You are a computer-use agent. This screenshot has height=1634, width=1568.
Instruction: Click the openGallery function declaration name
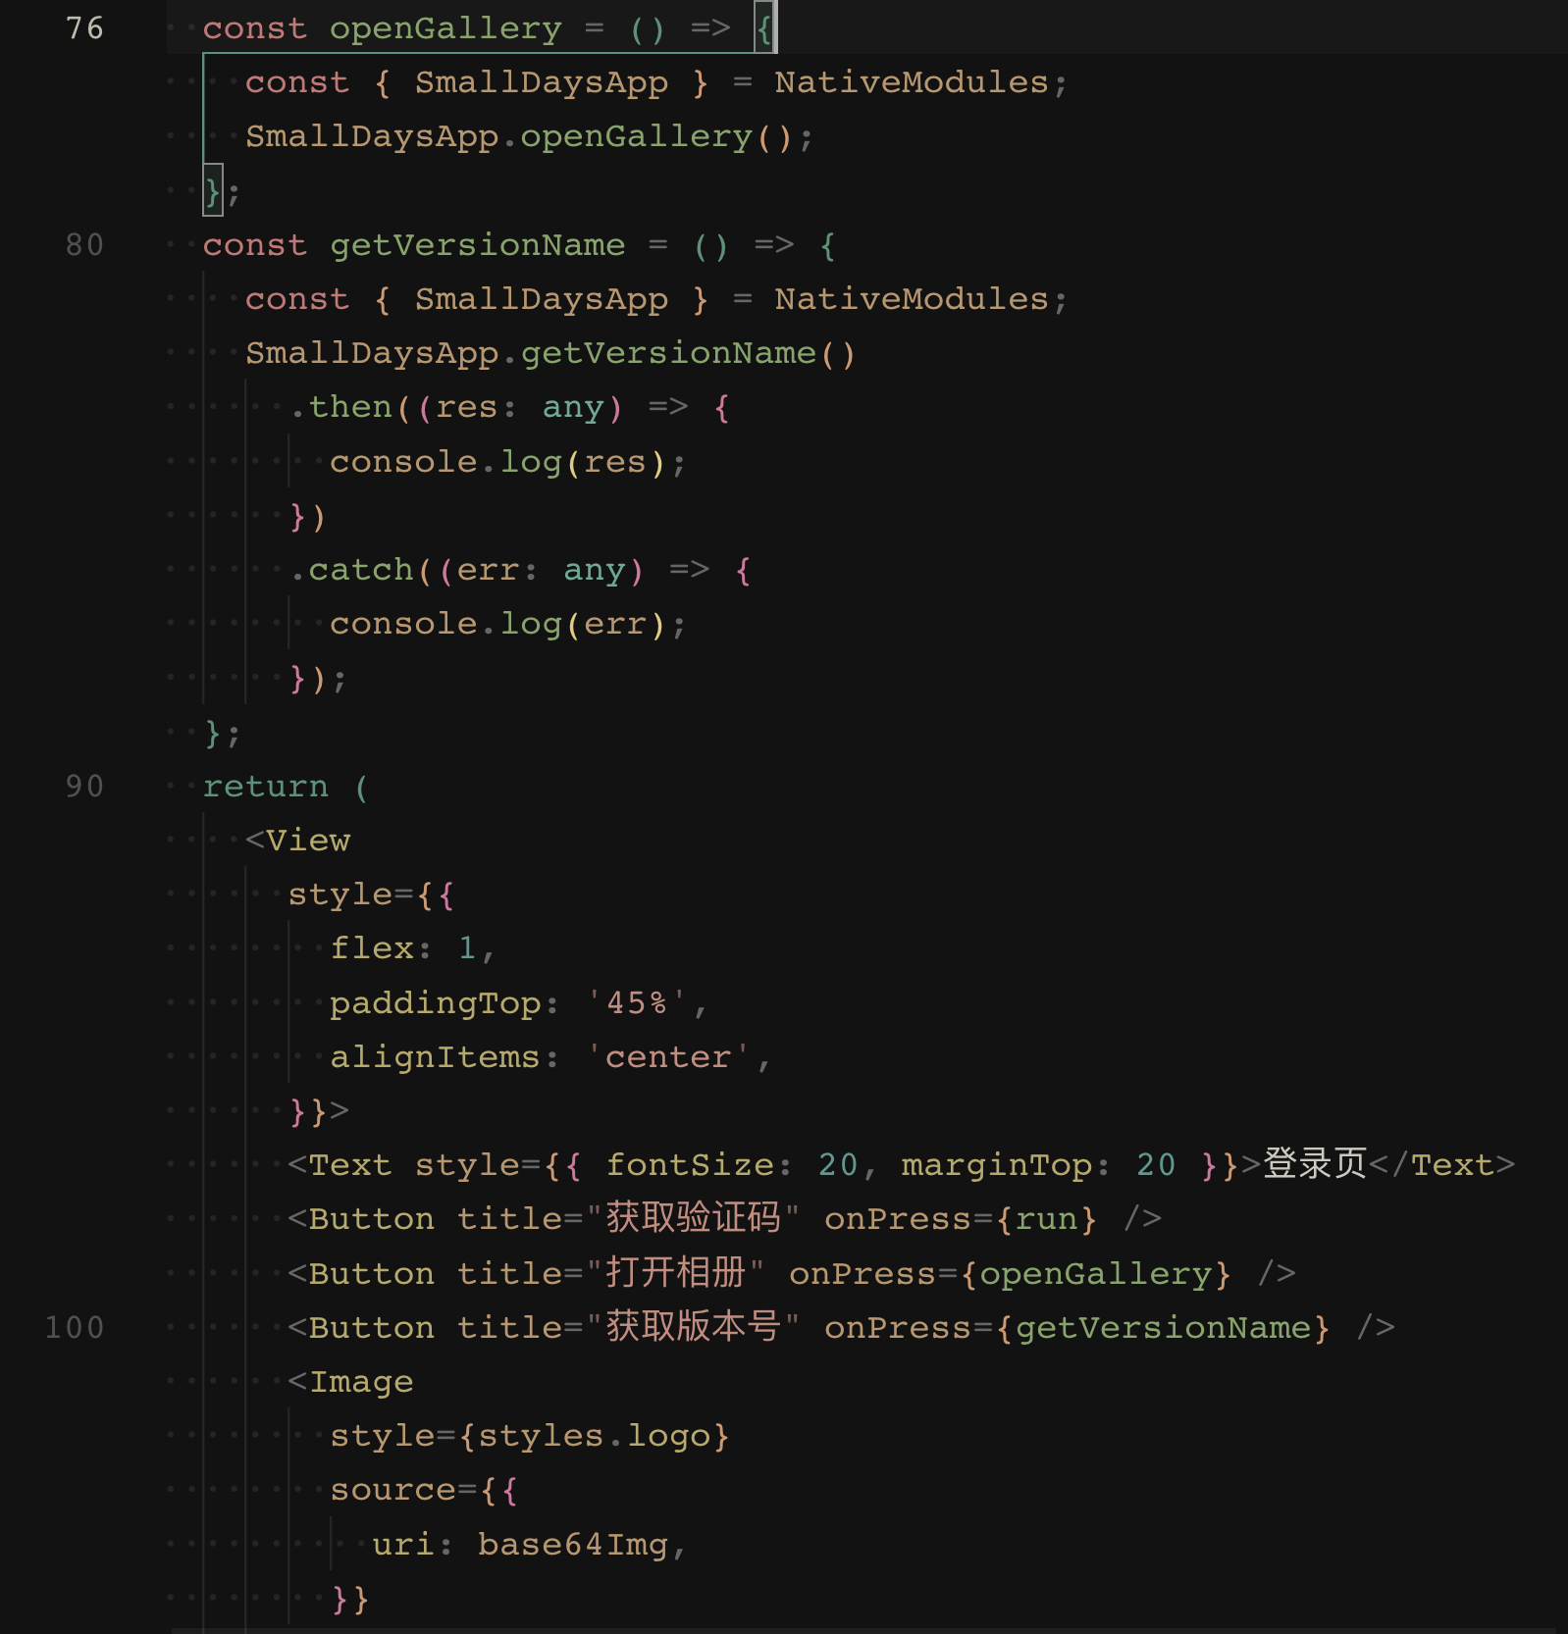pos(445,28)
